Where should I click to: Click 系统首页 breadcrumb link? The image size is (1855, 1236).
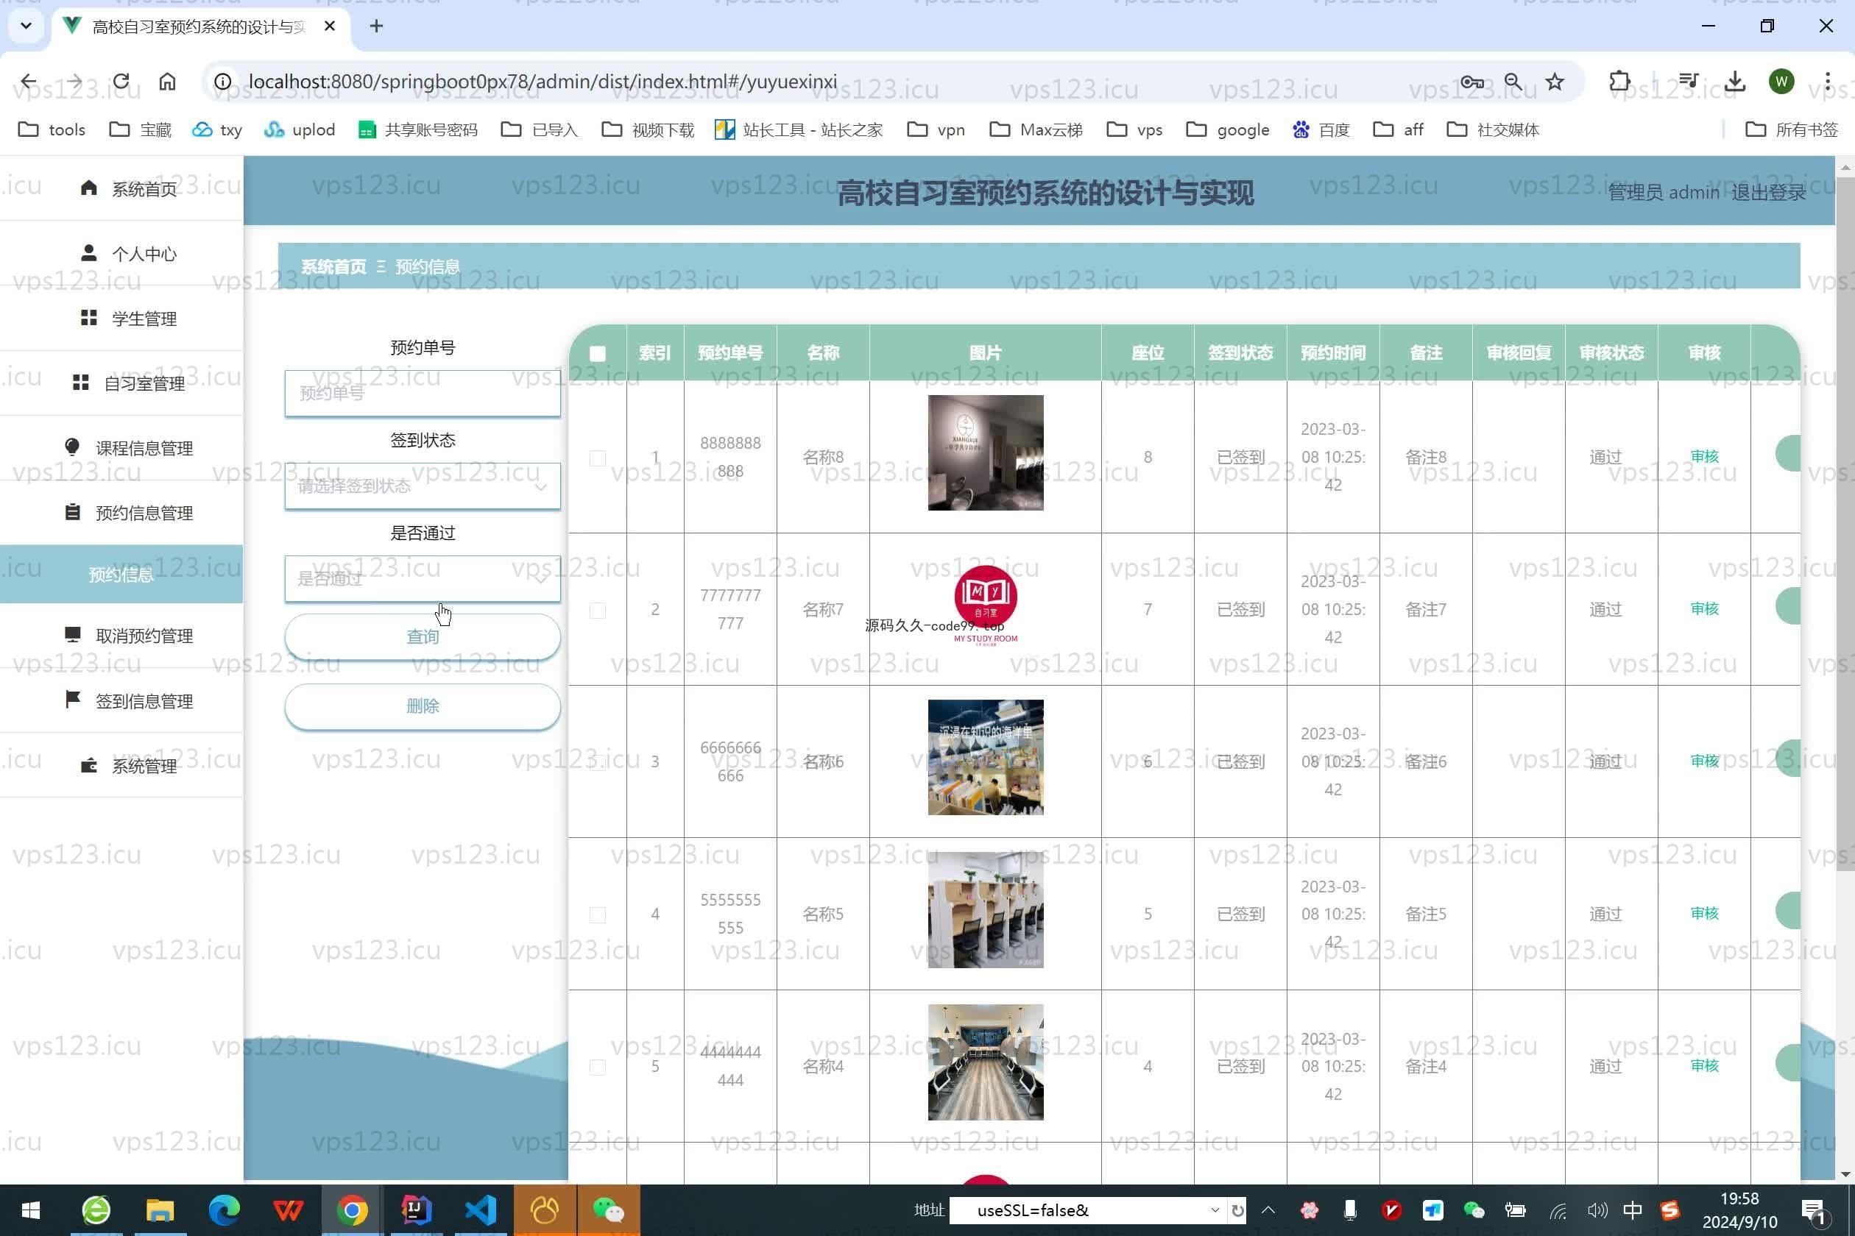(x=333, y=266)
